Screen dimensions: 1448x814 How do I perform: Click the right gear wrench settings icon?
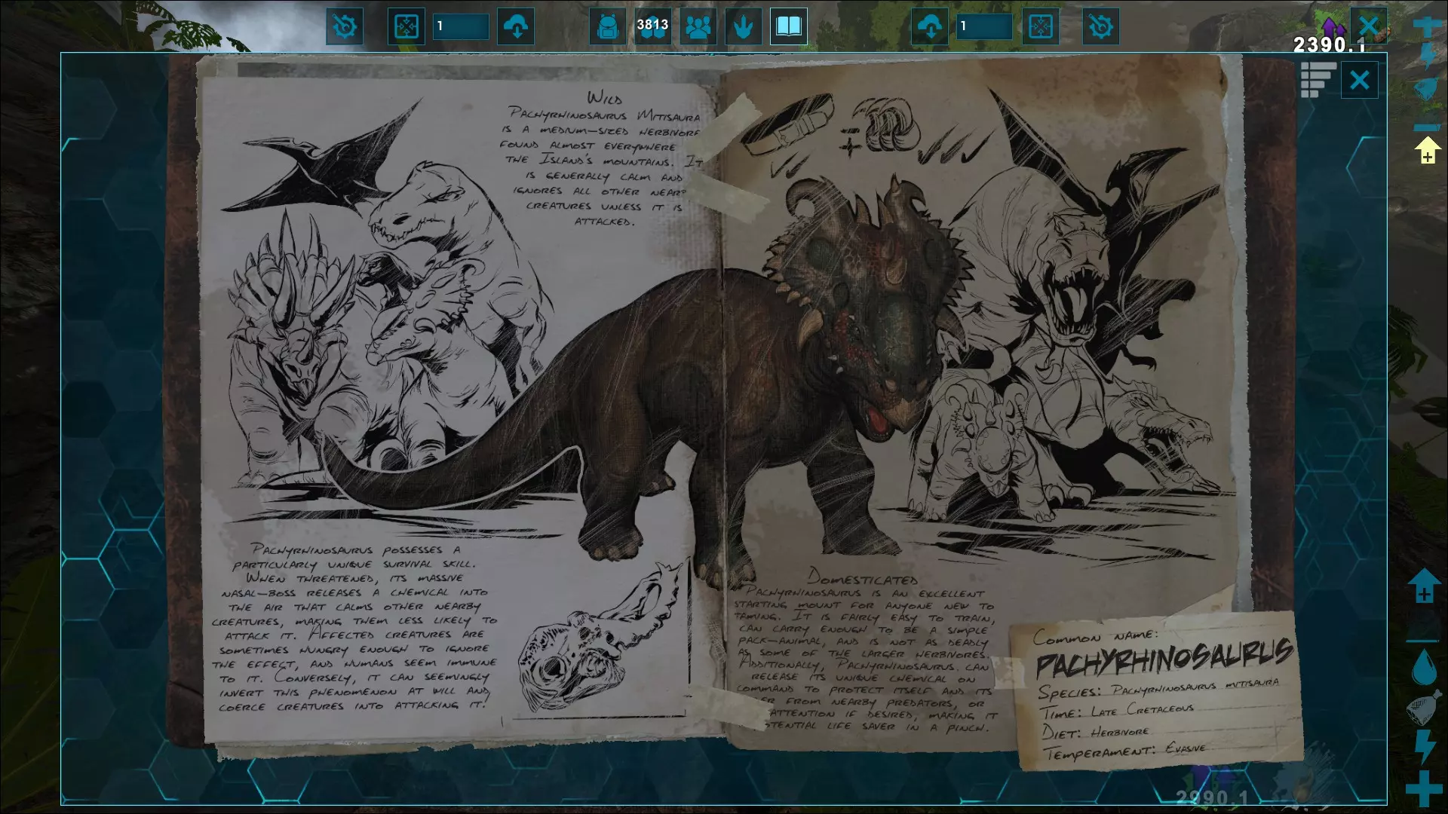click(x=1100, y=27)
